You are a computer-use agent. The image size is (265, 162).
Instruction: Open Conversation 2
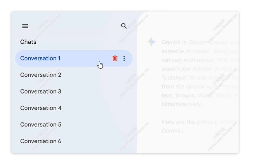point(41,75)
